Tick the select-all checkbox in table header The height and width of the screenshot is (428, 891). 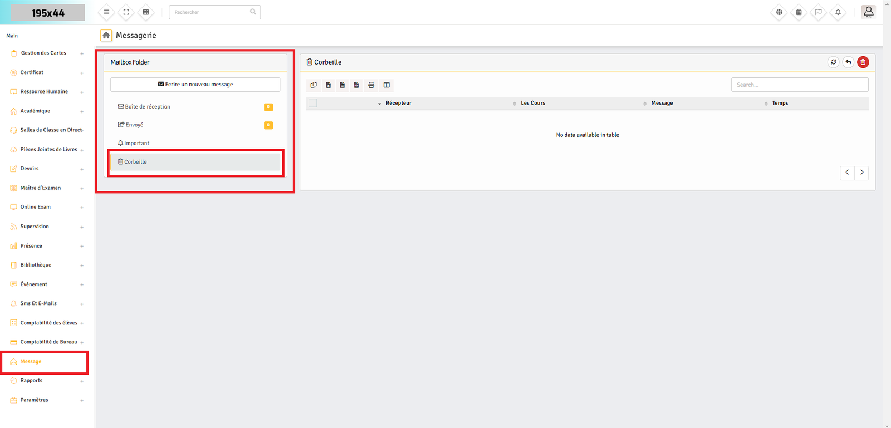pos(313,103)
